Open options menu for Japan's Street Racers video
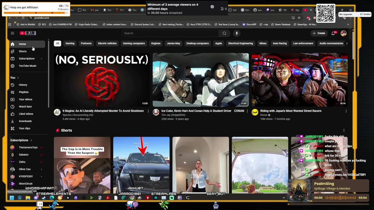Image resolution: width=374 pixels, height=210 pixels. [346, 111]
